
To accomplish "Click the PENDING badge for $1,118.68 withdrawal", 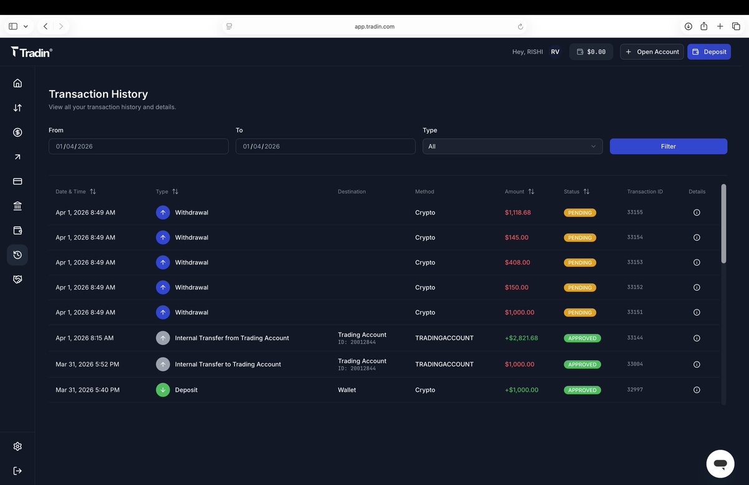I will pos(580,213).
